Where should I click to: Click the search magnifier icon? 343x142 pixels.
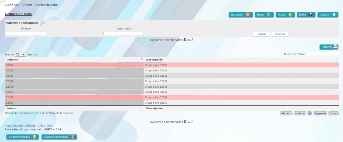pyautogui.click(x=42, y=23)
